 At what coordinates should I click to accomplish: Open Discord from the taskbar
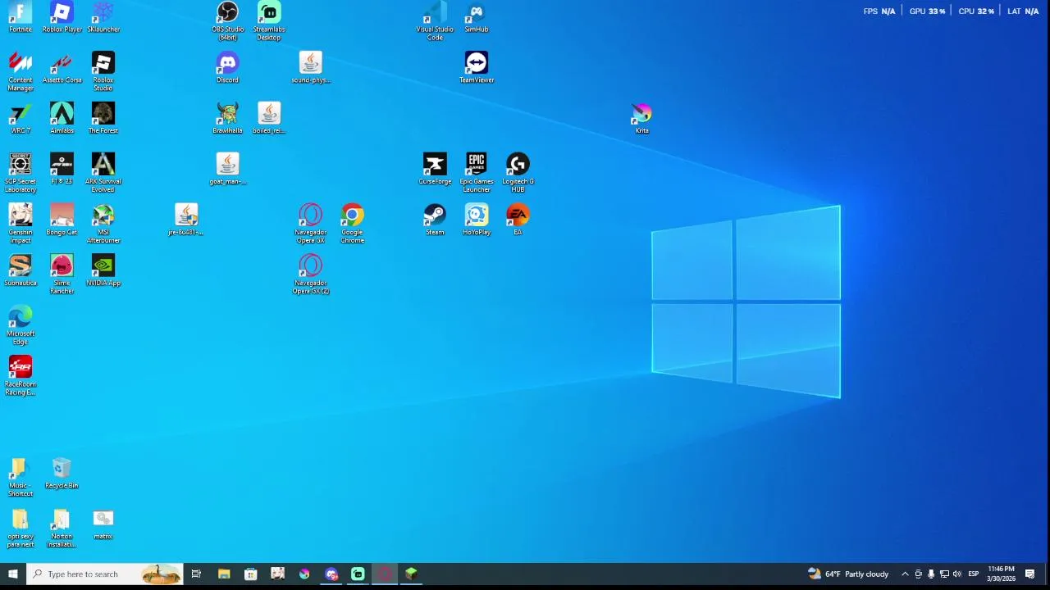331,574
